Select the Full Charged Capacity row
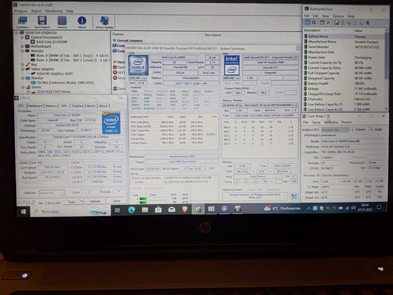The image size is (393, 295). click(x=344, y=73)
